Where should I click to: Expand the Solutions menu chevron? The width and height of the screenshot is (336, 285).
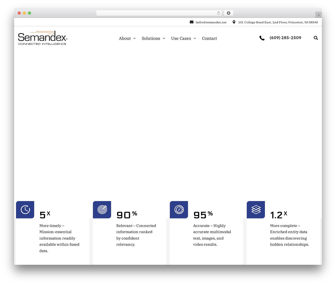164,38
